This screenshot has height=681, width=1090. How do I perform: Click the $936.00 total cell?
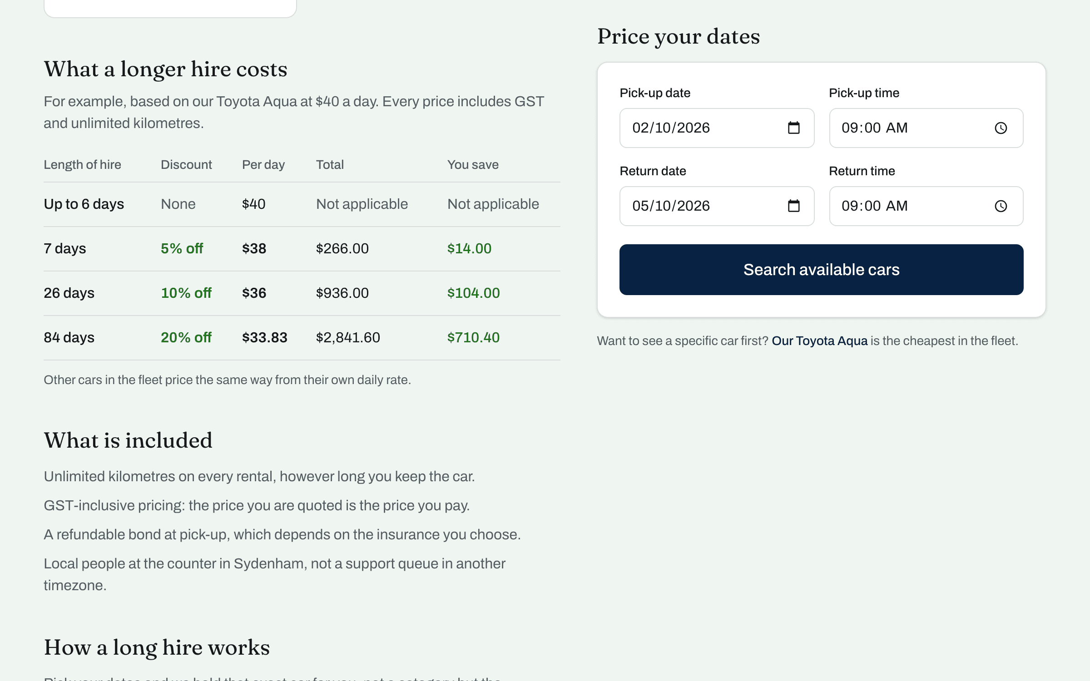coord(342,293)
